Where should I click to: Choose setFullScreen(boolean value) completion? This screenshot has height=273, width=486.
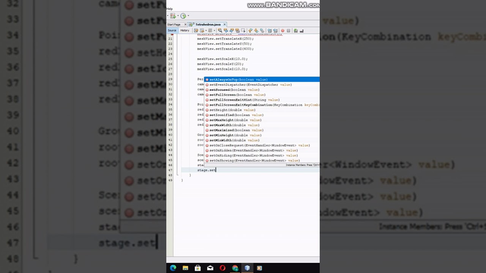click(x=262, y=95)
